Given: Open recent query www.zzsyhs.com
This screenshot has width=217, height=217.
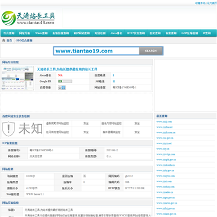Looking at the screenshot, I should click(x=166, y=176).
